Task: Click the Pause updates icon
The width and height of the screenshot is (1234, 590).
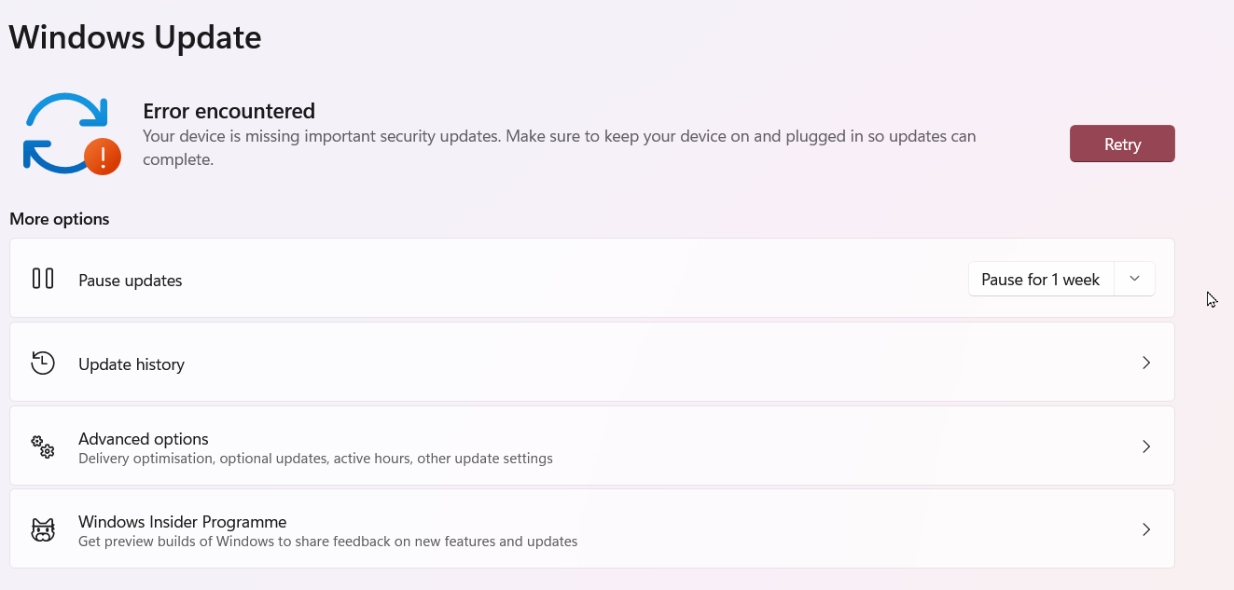Action: 43,278
